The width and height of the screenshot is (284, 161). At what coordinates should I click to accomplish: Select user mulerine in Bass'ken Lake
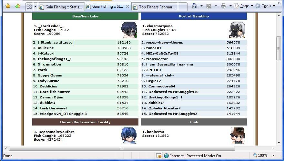point(46,48)
